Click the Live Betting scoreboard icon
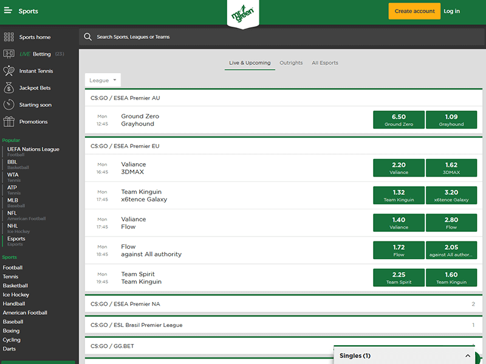Viewport: 486px width, 364px height. point(9,54)
